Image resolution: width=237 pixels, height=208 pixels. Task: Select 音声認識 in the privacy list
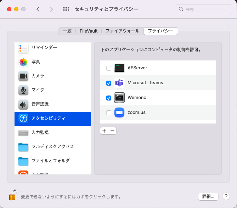[x=53, y=104]
